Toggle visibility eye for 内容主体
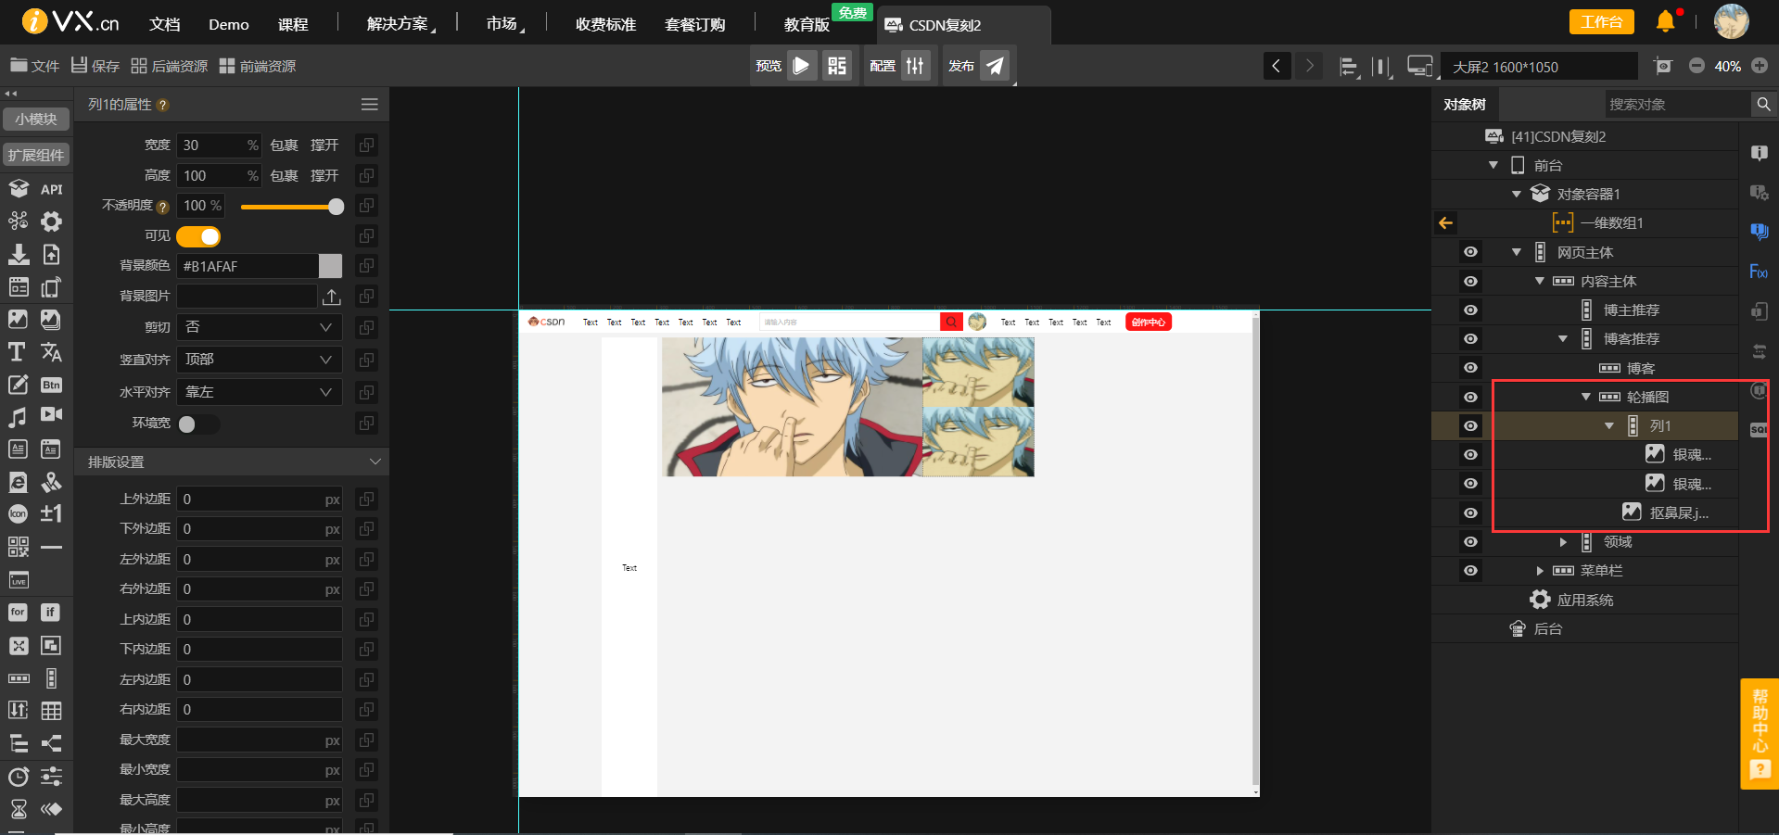The height and width of the screenshot is (835, 1779). click(1470, 281)
